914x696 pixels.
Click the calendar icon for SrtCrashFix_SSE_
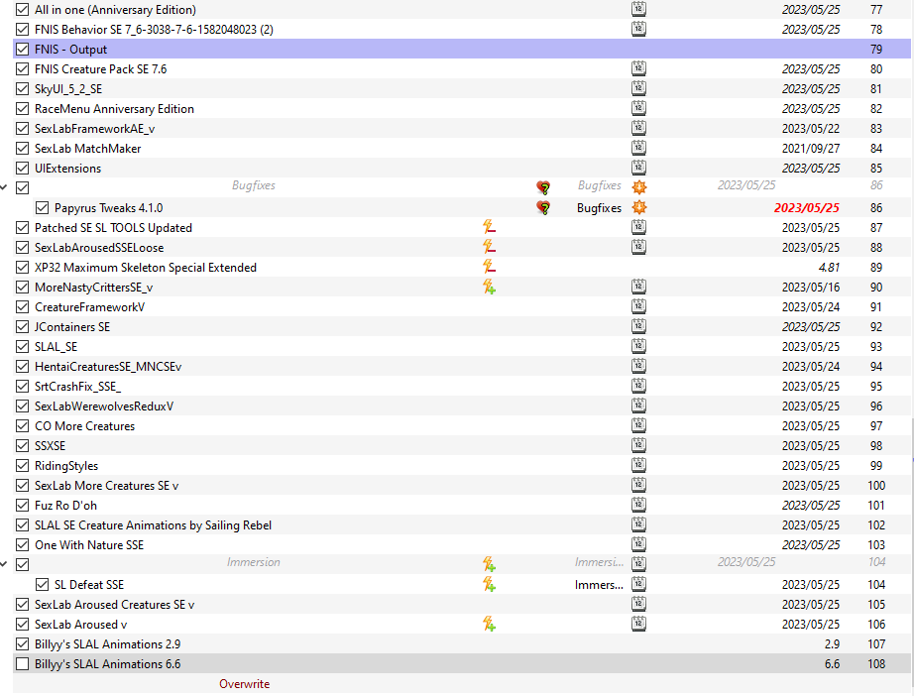tap(638, 386)
